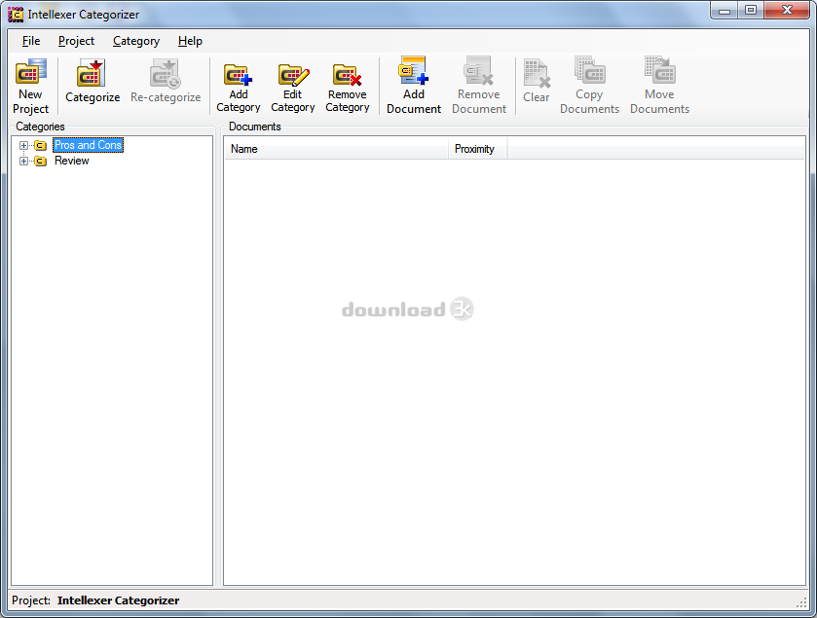Expand the Review category node
817x618 pixels.
click(x=23, y=161)
